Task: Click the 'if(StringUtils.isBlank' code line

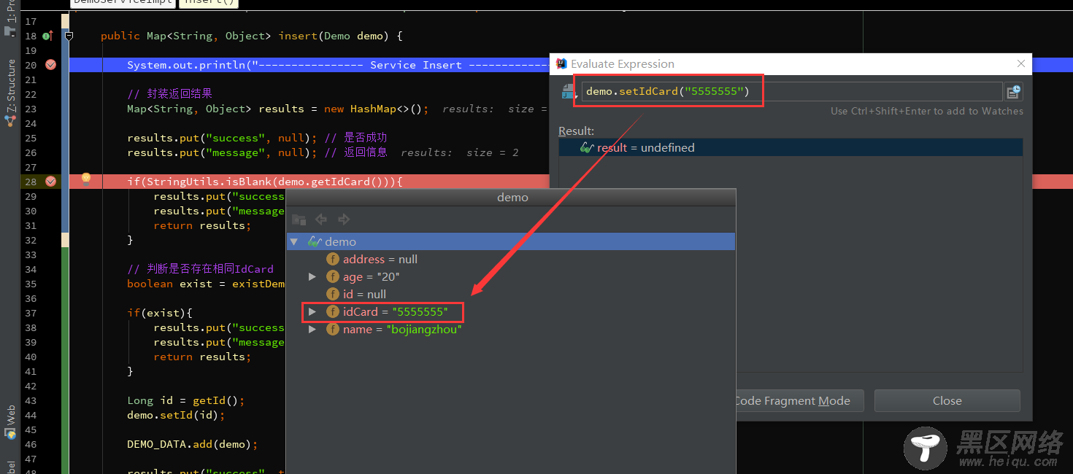Action: [x=265, y=182]
